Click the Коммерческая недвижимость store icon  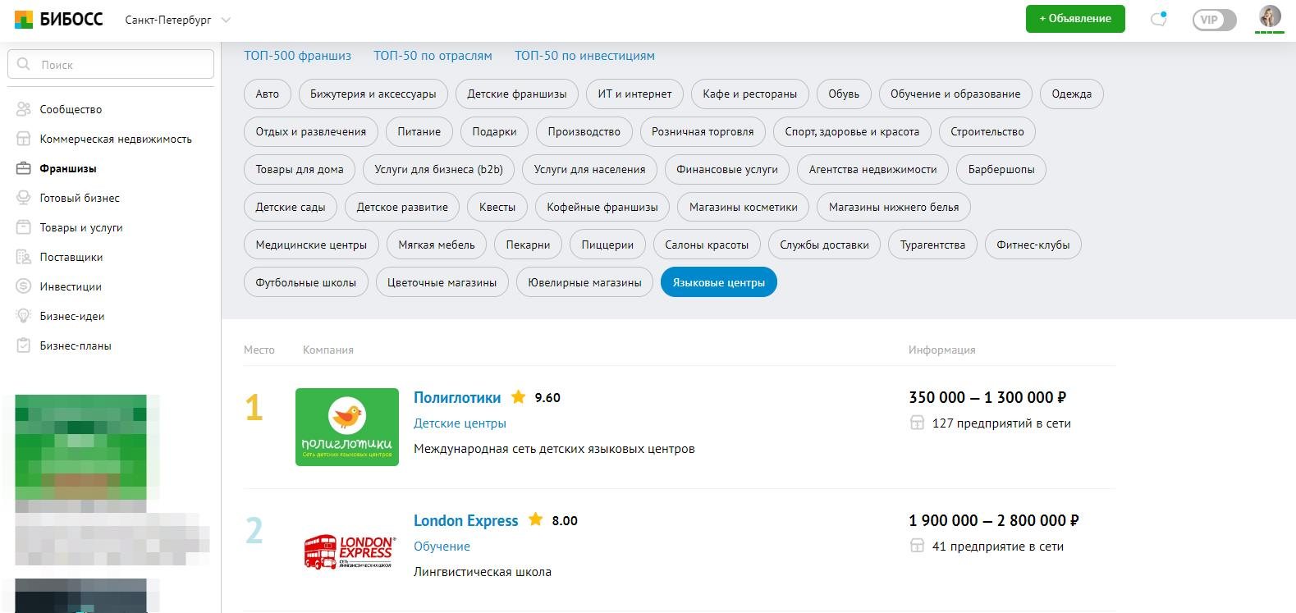[x=24, y=139]
